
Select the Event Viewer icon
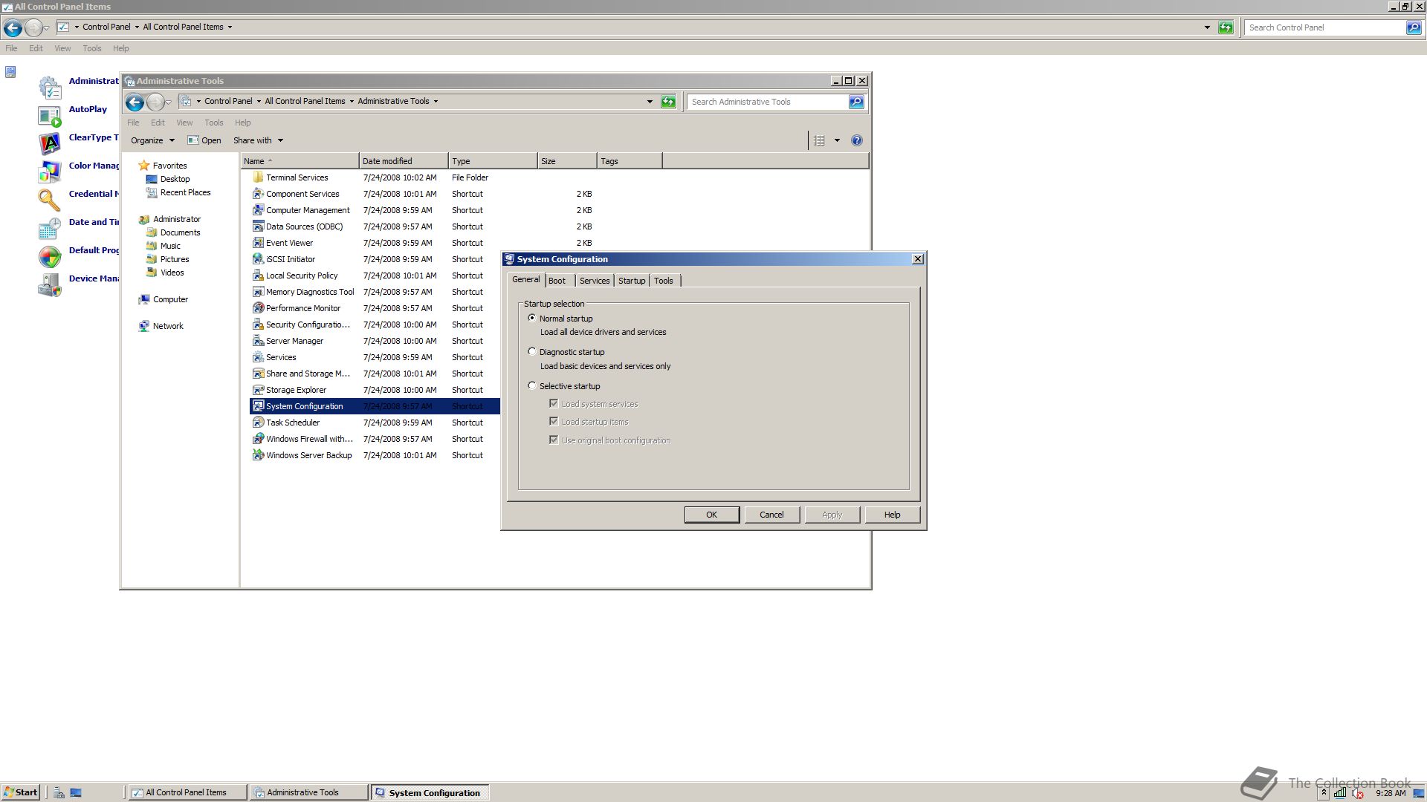pyautogui.click(x=258, y=243)
